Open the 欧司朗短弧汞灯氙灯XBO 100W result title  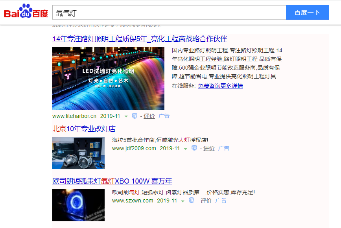112,181
